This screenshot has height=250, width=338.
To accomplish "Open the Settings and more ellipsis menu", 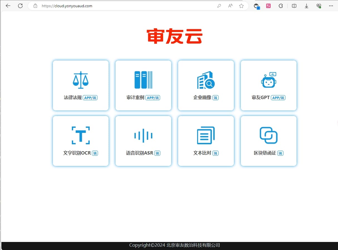I will tap(331, 6).
